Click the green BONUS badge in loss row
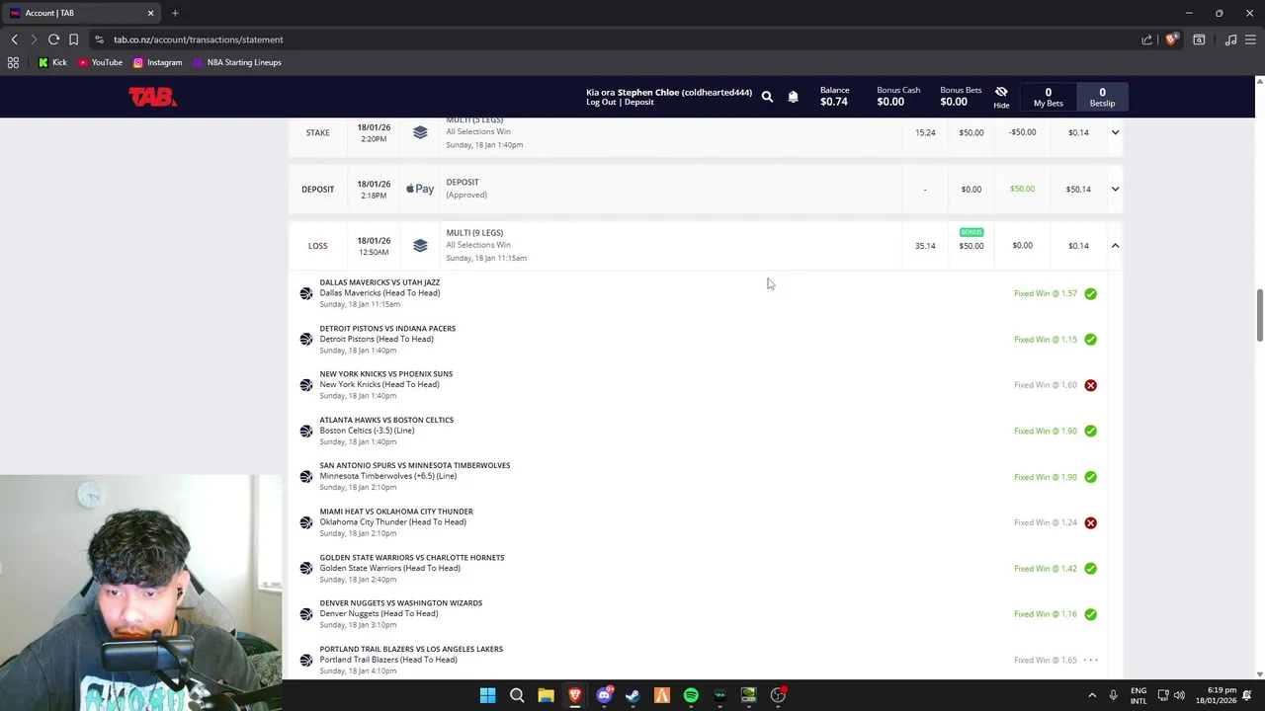The width and height of the screenshot is (1265, 711). click(971, 232)
